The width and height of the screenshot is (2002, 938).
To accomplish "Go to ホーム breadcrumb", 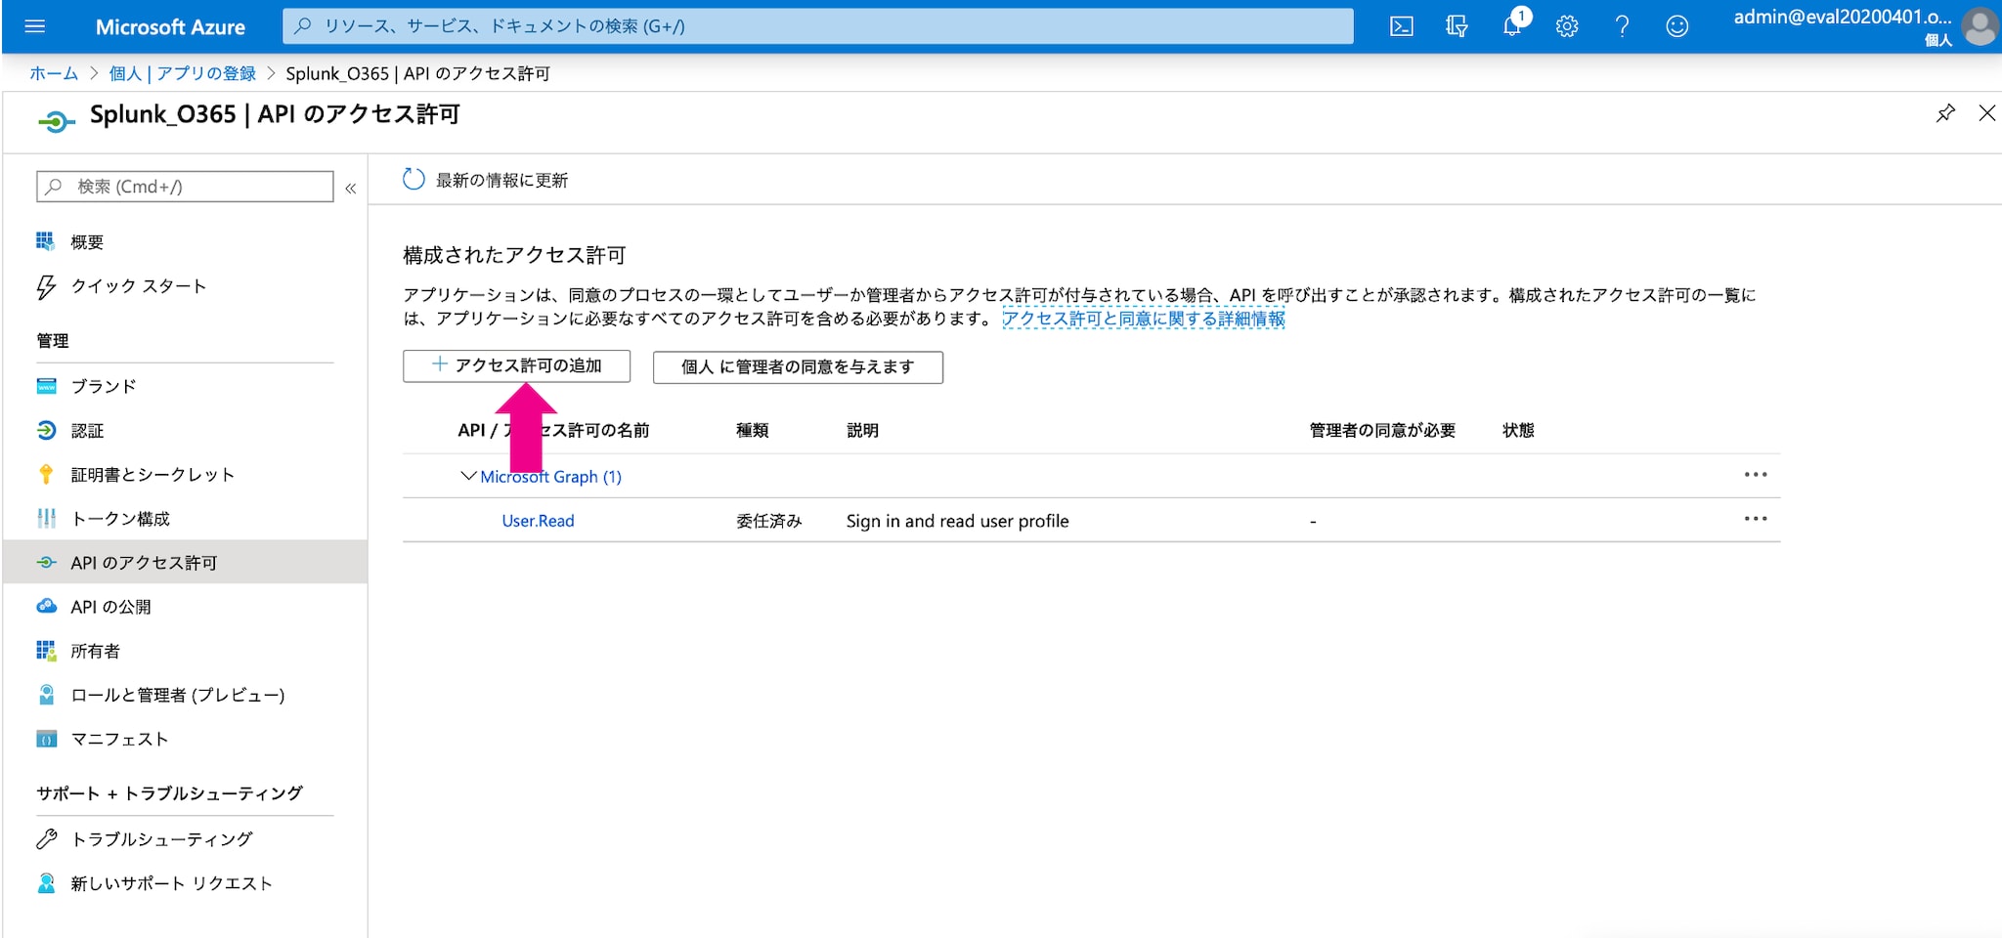I will 54,73.
